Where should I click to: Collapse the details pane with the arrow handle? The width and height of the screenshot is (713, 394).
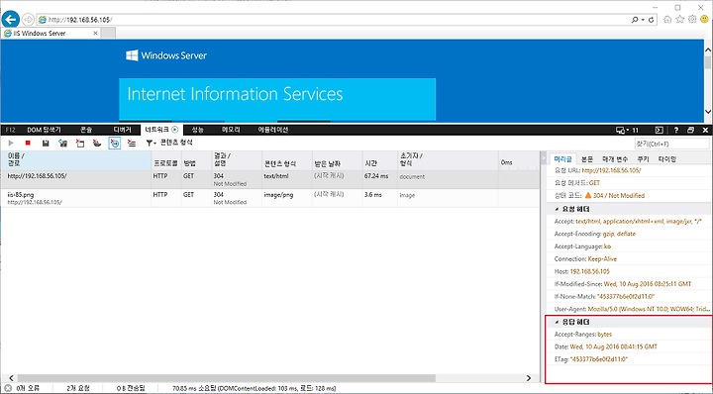click(x=544, y=158)
